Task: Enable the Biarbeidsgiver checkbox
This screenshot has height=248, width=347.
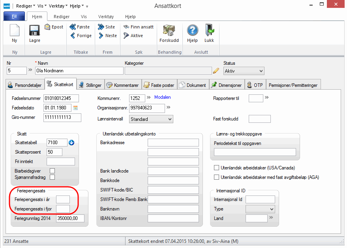Action: (52, 171)
